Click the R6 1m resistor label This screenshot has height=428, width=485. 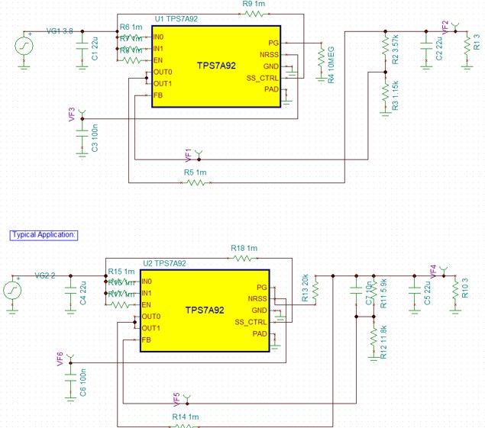(x=131, y=27)
